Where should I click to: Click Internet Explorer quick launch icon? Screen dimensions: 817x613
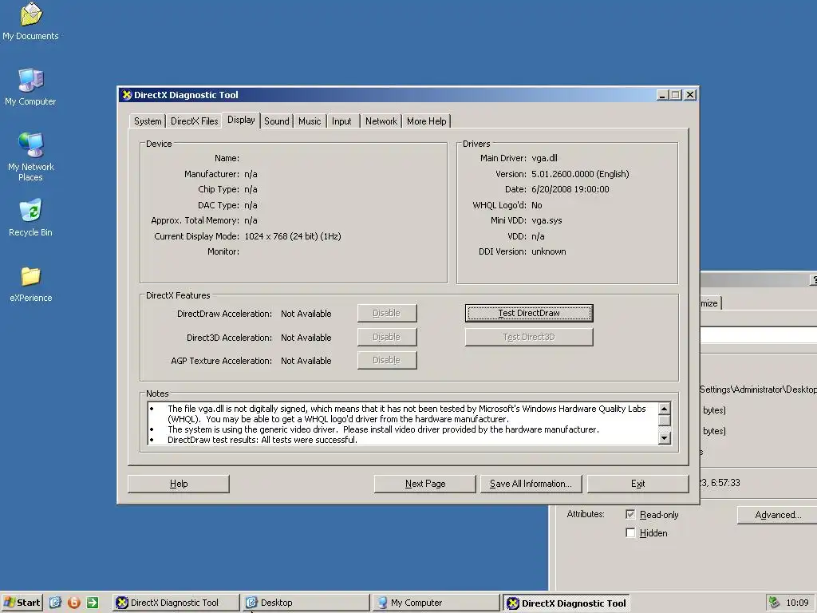tap(55, 603)
